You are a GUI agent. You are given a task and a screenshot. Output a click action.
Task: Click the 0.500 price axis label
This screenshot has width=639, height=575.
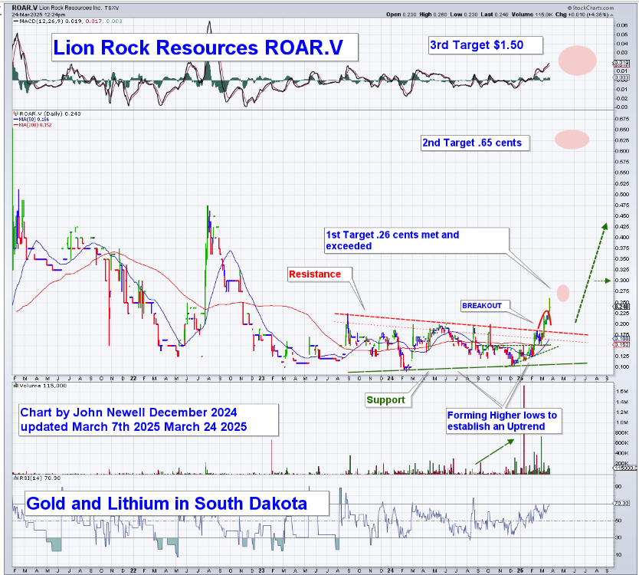622,194
